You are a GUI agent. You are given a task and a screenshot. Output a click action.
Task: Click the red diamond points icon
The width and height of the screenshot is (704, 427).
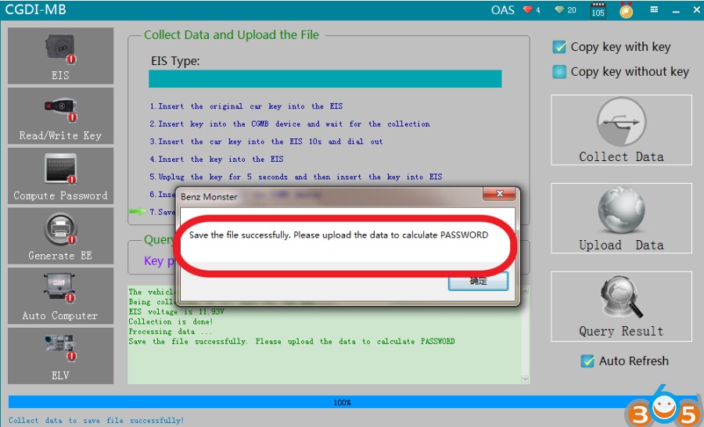click(x=527, y=9)
